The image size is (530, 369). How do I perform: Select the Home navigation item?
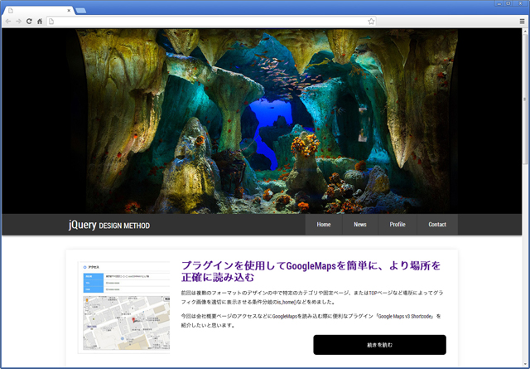[x=323, y=225]
